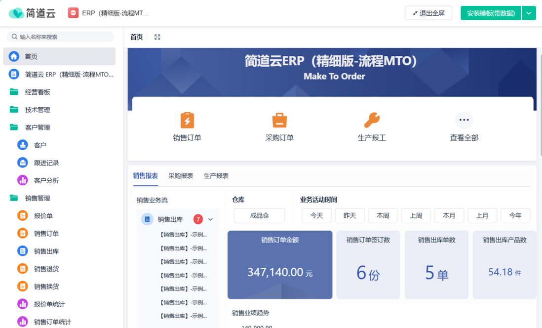
Task: Select 昨天 time filter
Action: [x=350, y=215]
